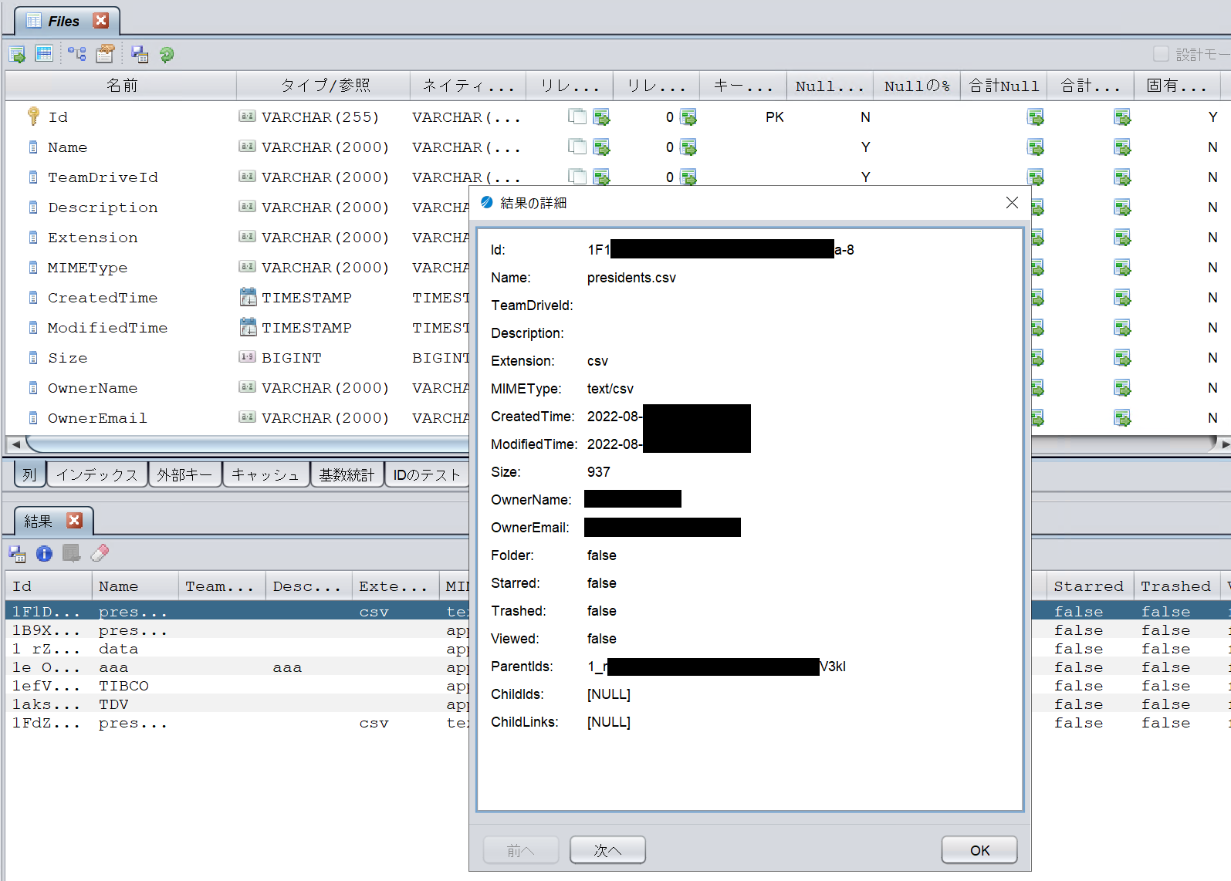This screenshot has width=1231, height=881.
Task: Click the 合計Null column header
Action: click(x=1003, y=86)
